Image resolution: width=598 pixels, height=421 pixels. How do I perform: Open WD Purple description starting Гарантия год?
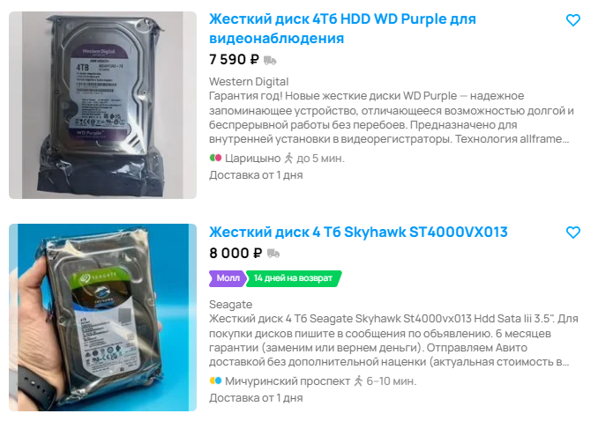392,117
